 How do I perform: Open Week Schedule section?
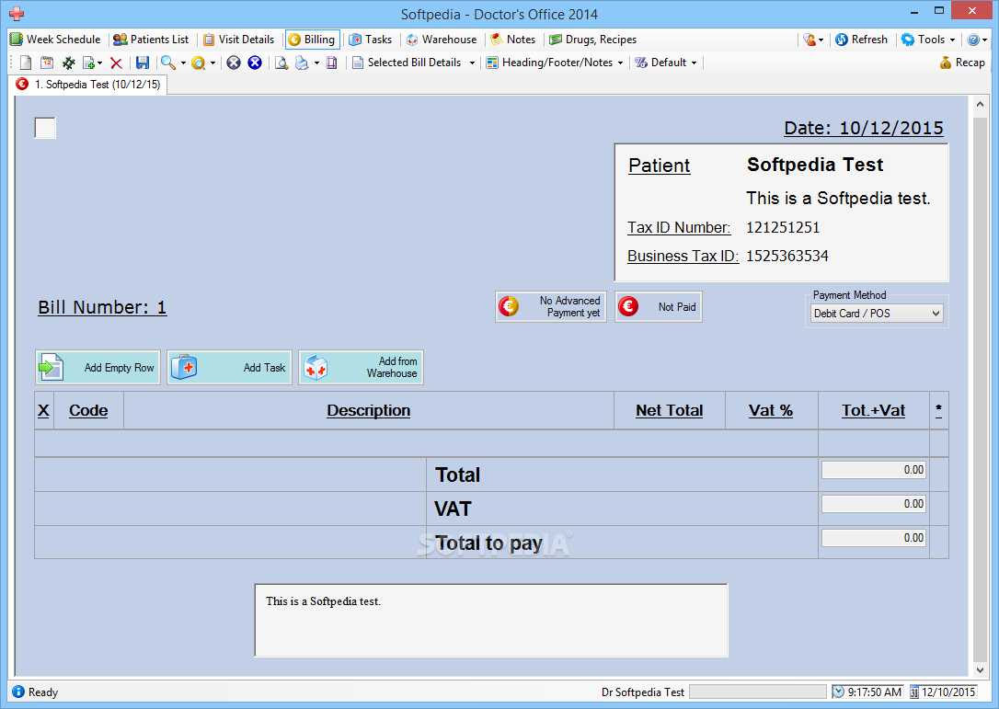click(55, 40)
